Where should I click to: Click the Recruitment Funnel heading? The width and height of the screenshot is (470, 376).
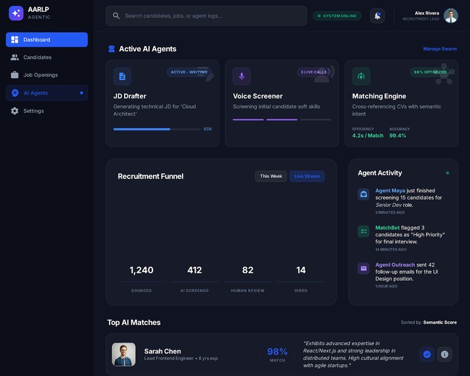tap(150, 176)
